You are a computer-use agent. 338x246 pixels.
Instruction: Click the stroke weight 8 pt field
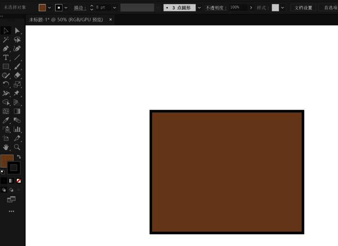point(103,7)
